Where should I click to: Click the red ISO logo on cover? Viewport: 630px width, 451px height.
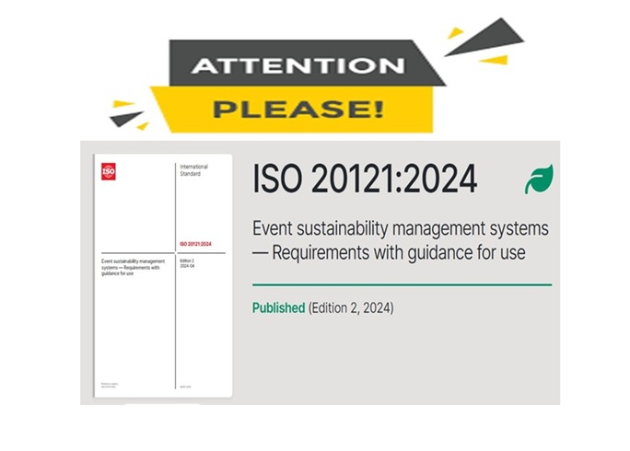click(109, 171)
